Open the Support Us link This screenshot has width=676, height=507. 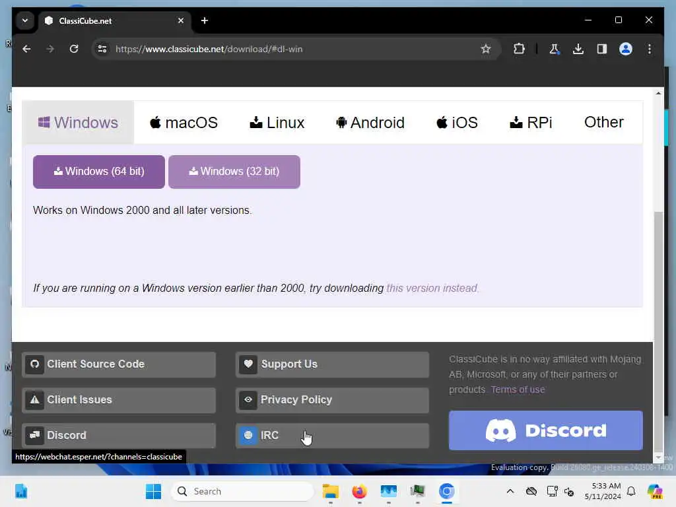(333, 364)
